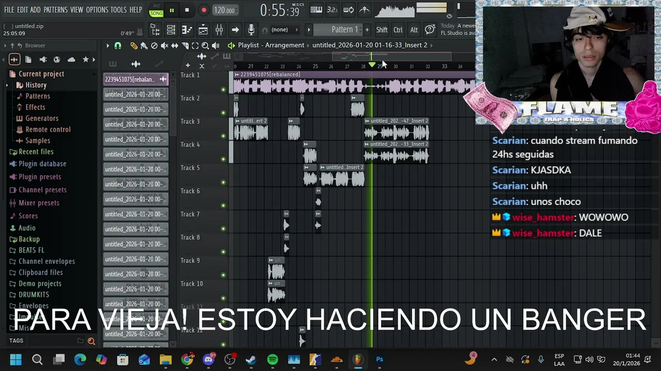Toggle the magnet snap button in playlist
Image resolution: width=661 pixels, height=371 pixels.
pyautogui.click(x=118, y=45)
